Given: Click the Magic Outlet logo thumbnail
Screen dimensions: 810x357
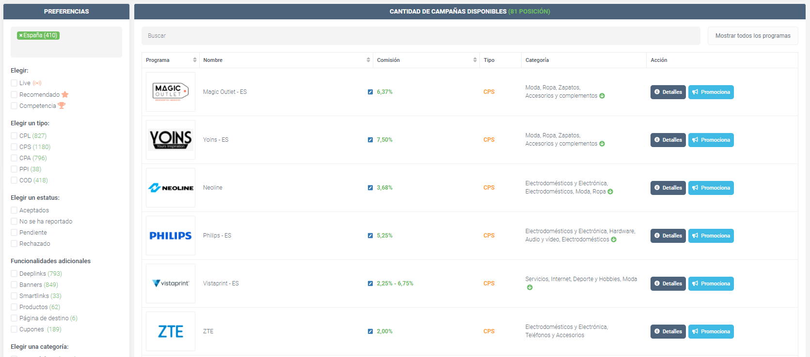Looking at the screenshot, I should coord(170,92).
